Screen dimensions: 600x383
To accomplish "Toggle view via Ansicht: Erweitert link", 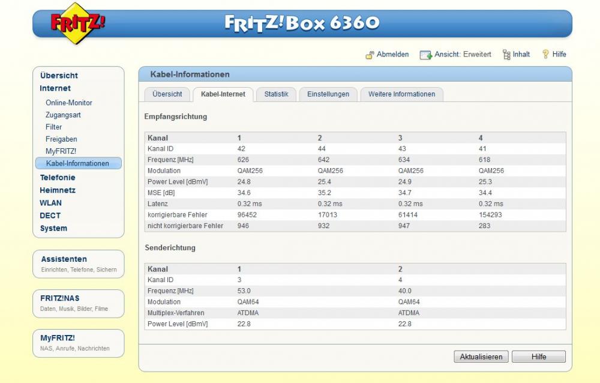I will coord(463,55).
